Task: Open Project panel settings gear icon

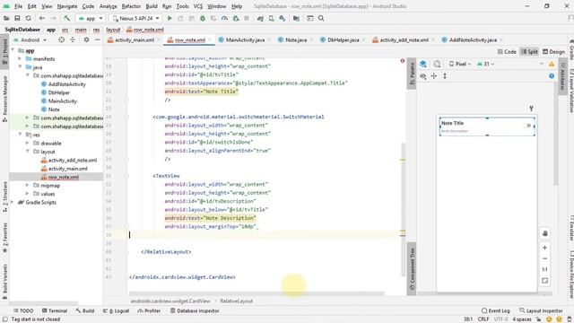Action: click(86, 39)
